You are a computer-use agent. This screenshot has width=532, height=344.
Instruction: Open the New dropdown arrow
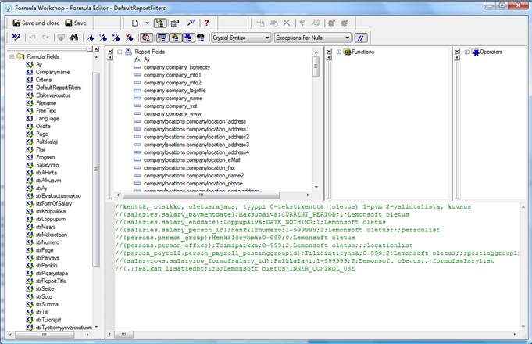(147, 23)
